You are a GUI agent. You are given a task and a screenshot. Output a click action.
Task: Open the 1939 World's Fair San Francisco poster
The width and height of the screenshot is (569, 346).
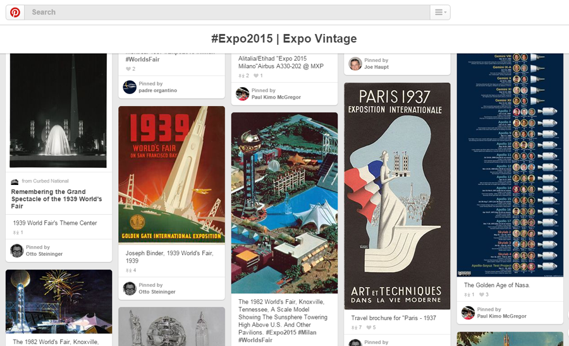tap(171, 175)
